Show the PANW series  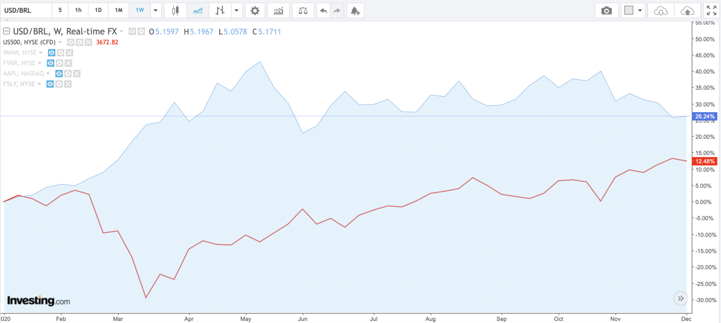pyautogui.click(x=52, y=53)
